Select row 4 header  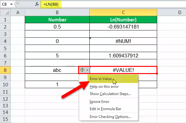[5, 41]
